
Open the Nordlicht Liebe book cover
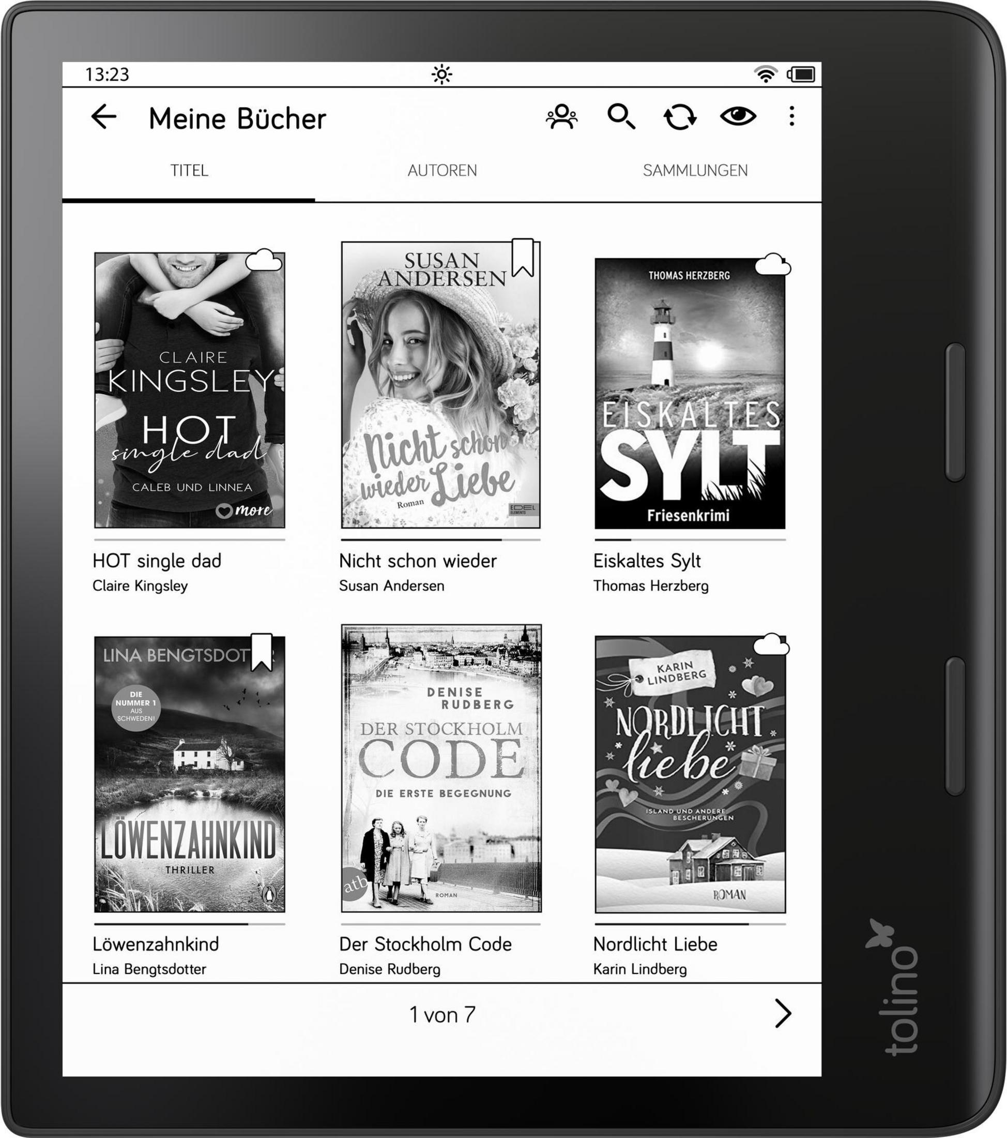691,774
